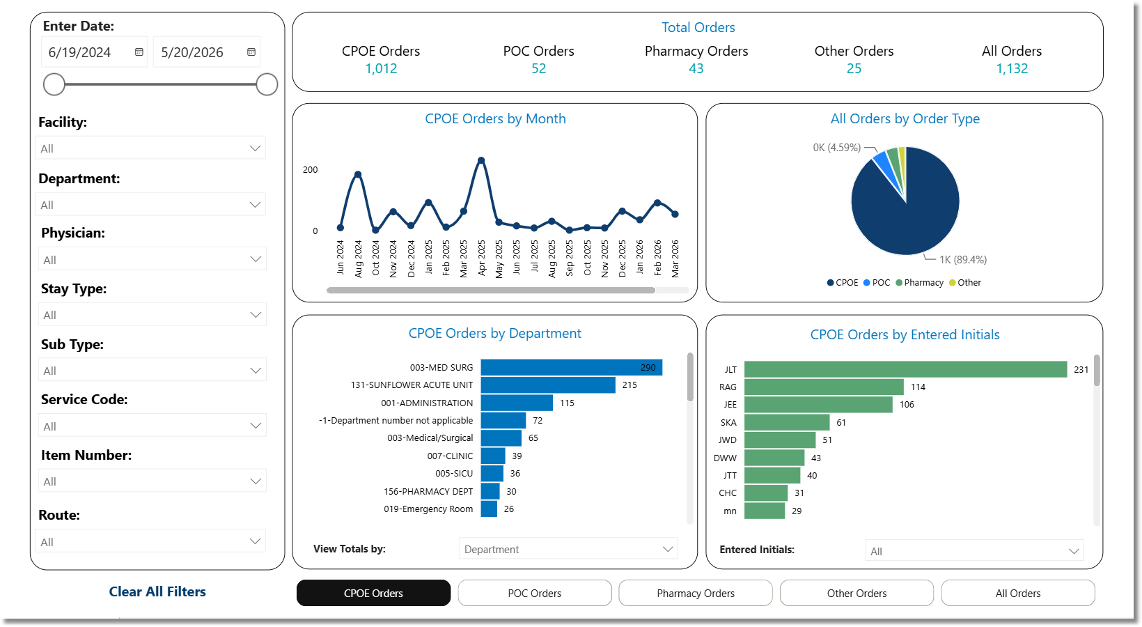Expand the Physician dropdown

coord(152,259)
